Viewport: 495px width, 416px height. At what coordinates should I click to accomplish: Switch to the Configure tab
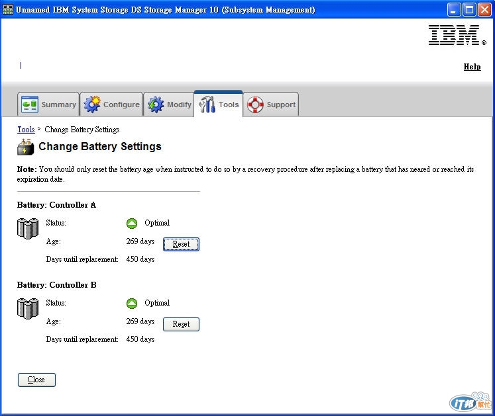111,104
